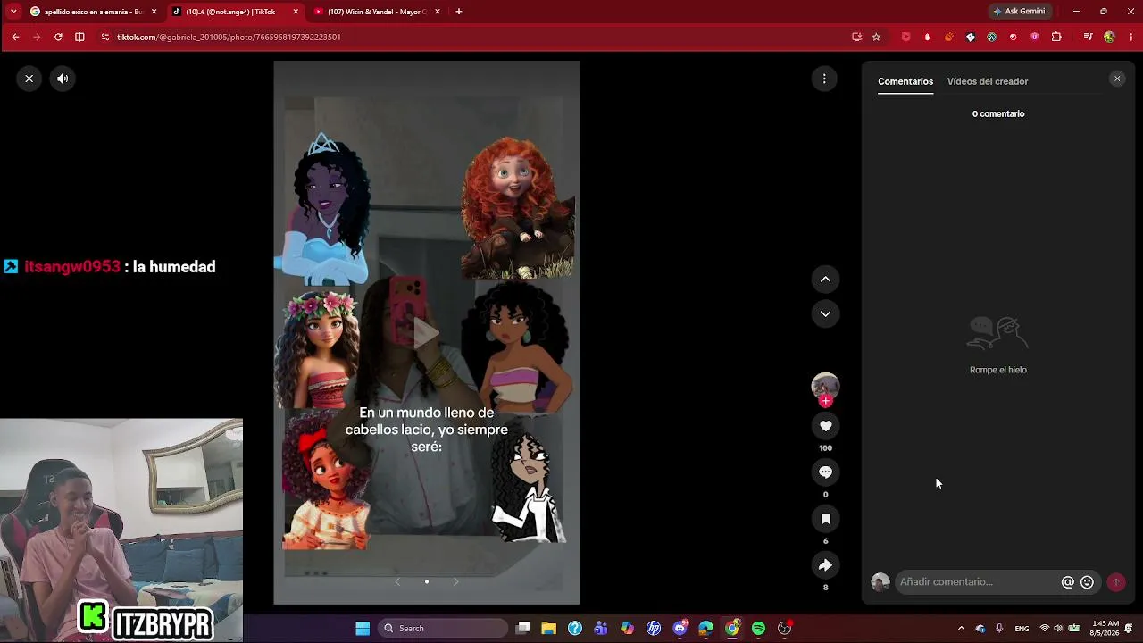The image size is (1143, 643).
Task: Open the creator's profile avatar
Action: coord(825,386)
